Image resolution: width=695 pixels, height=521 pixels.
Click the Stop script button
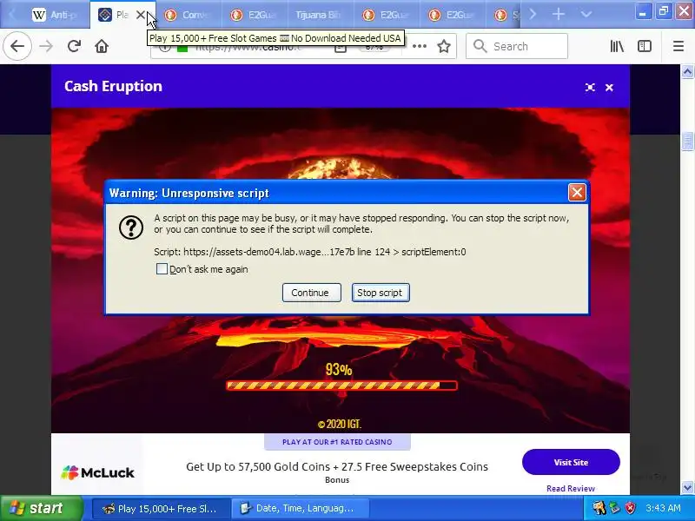pyautogui.click(x=381, y=293)
